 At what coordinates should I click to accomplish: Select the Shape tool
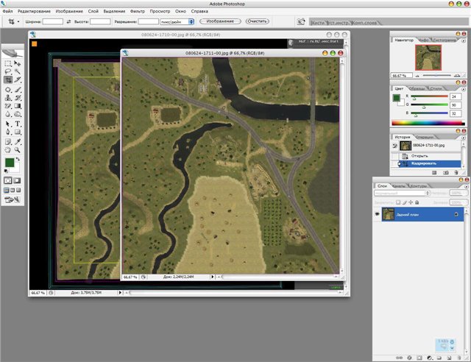point(18,132)
